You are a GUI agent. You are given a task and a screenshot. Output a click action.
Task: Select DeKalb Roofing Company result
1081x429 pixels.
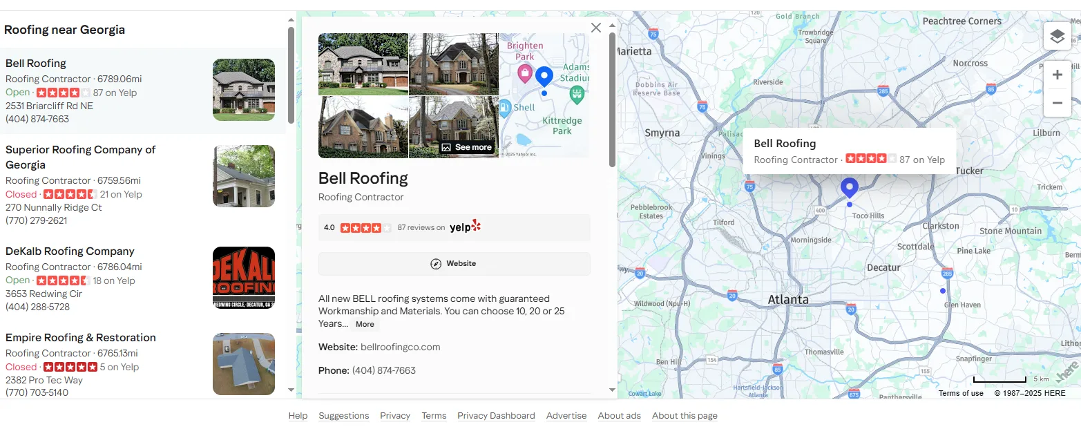[143, 278]
